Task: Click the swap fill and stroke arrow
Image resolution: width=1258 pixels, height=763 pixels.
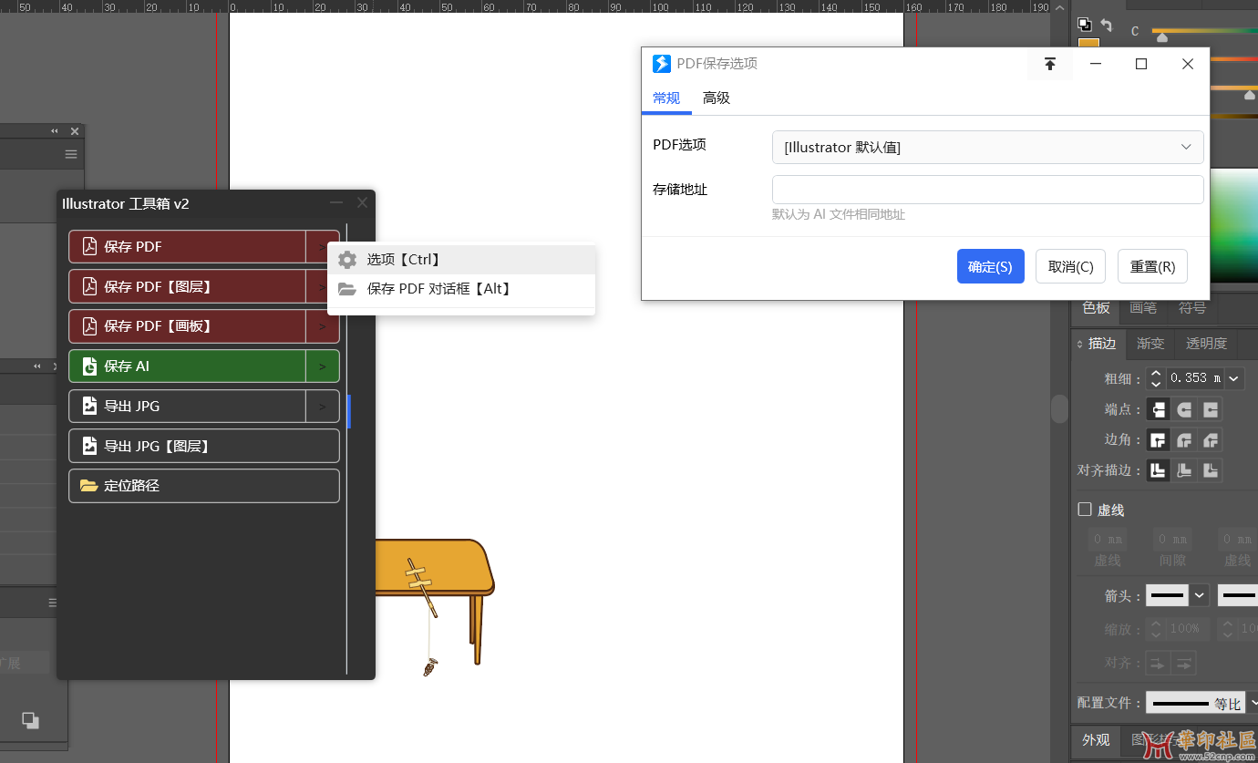Action: [x=1107, y=26]
